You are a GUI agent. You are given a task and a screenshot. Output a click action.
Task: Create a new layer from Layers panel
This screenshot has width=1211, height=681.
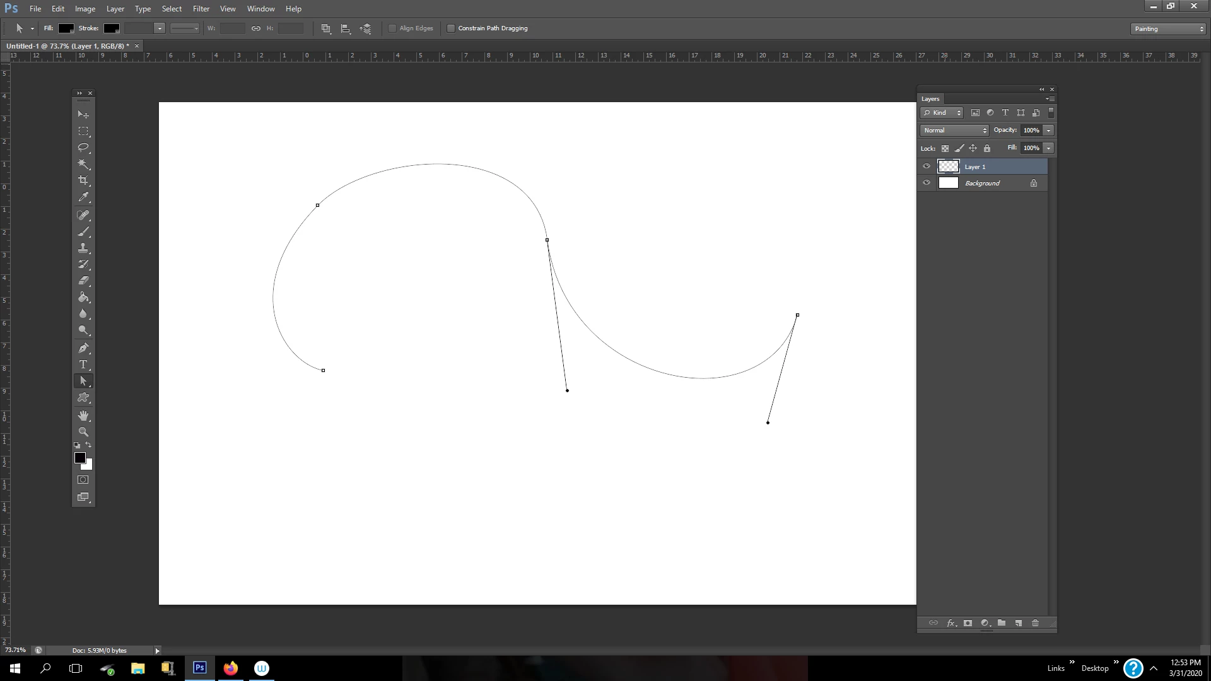pos(1018,623)
